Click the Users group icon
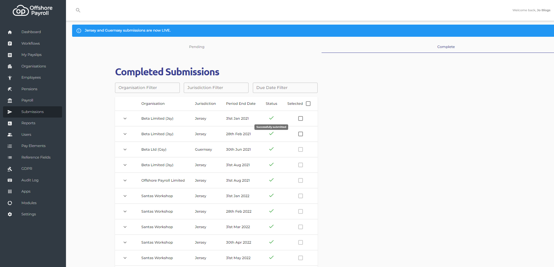 coord(10,135)
